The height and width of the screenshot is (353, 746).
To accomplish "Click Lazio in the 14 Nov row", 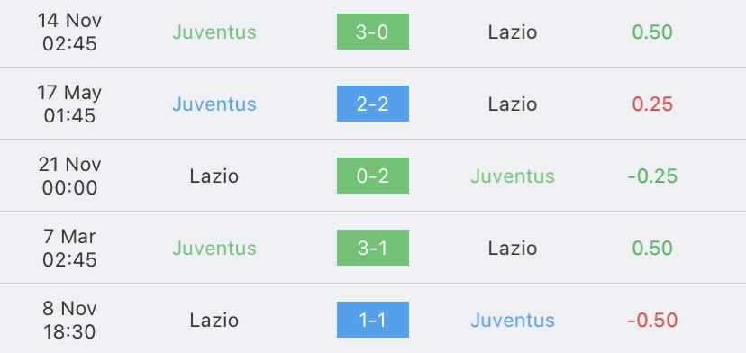I will (513, 32).
